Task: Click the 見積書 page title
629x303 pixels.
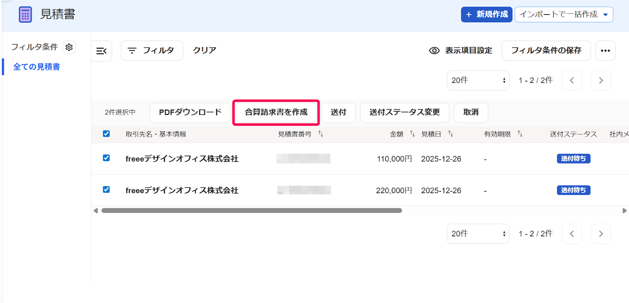Action: [58, 15]
